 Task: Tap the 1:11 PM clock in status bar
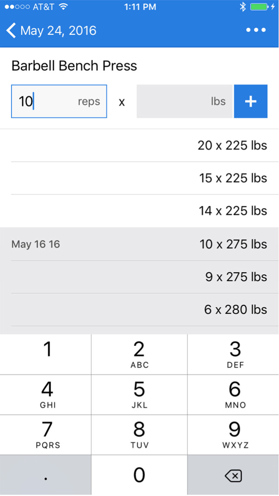tap(140, 7)
